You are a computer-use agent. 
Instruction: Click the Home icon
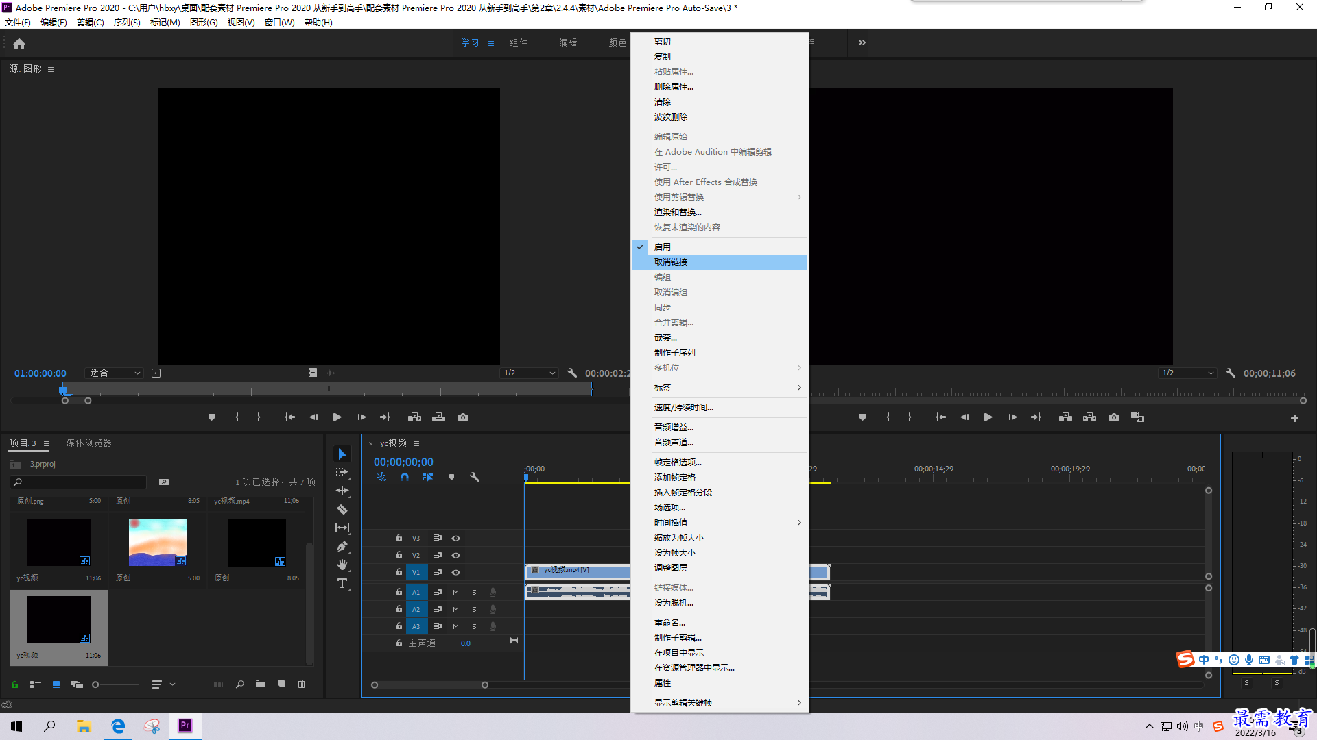[x=19, y=43]
